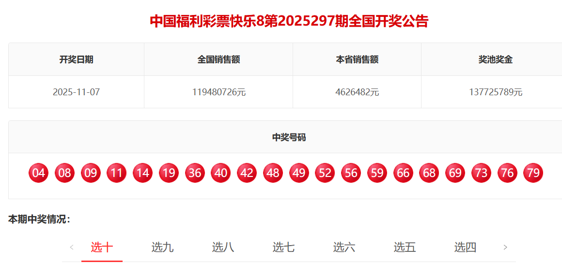Image resolution: width=562 pixels, height=263 pixels.
Task: Select the 选七 tab
Action: pyautogui.click(x=283, y=248)
